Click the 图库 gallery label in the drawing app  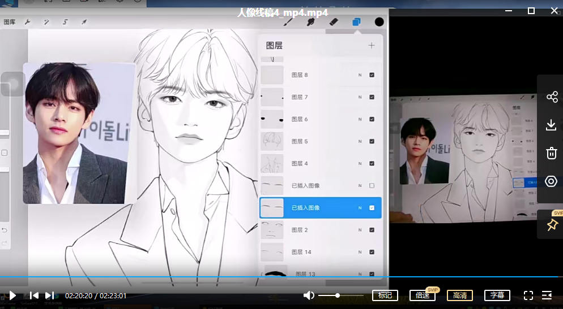[10, 22]
